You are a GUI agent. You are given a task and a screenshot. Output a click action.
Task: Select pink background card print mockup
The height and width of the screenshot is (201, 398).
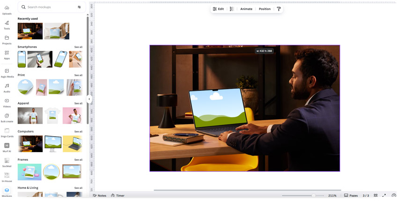(x=41, y=88)
